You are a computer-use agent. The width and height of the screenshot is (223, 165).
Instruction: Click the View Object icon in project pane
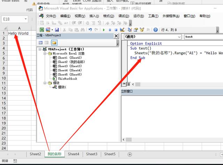[x=46, y=42]
